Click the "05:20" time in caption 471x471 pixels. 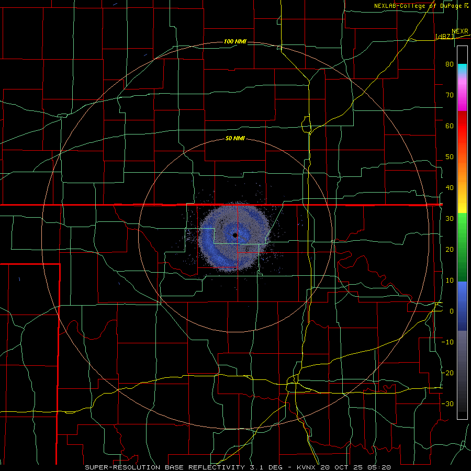click(x=379, y=467)
